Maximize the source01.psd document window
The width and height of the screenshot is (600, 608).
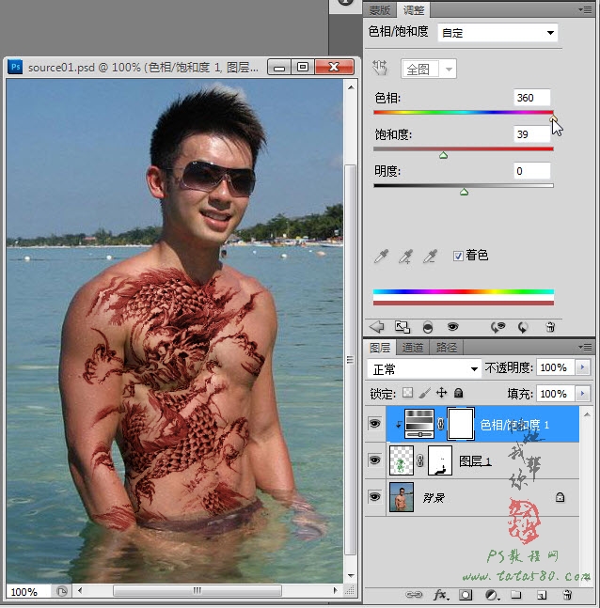[302, 68]
